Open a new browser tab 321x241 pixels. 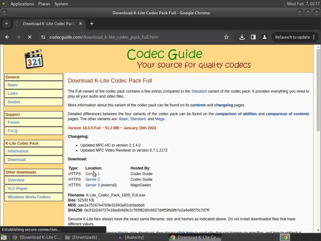click(92, 24)
